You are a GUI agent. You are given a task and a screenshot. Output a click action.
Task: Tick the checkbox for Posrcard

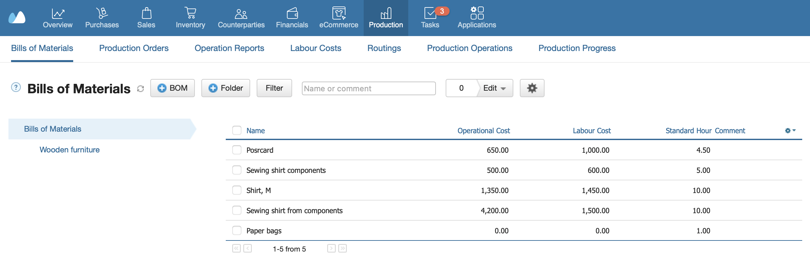point(237,150)
